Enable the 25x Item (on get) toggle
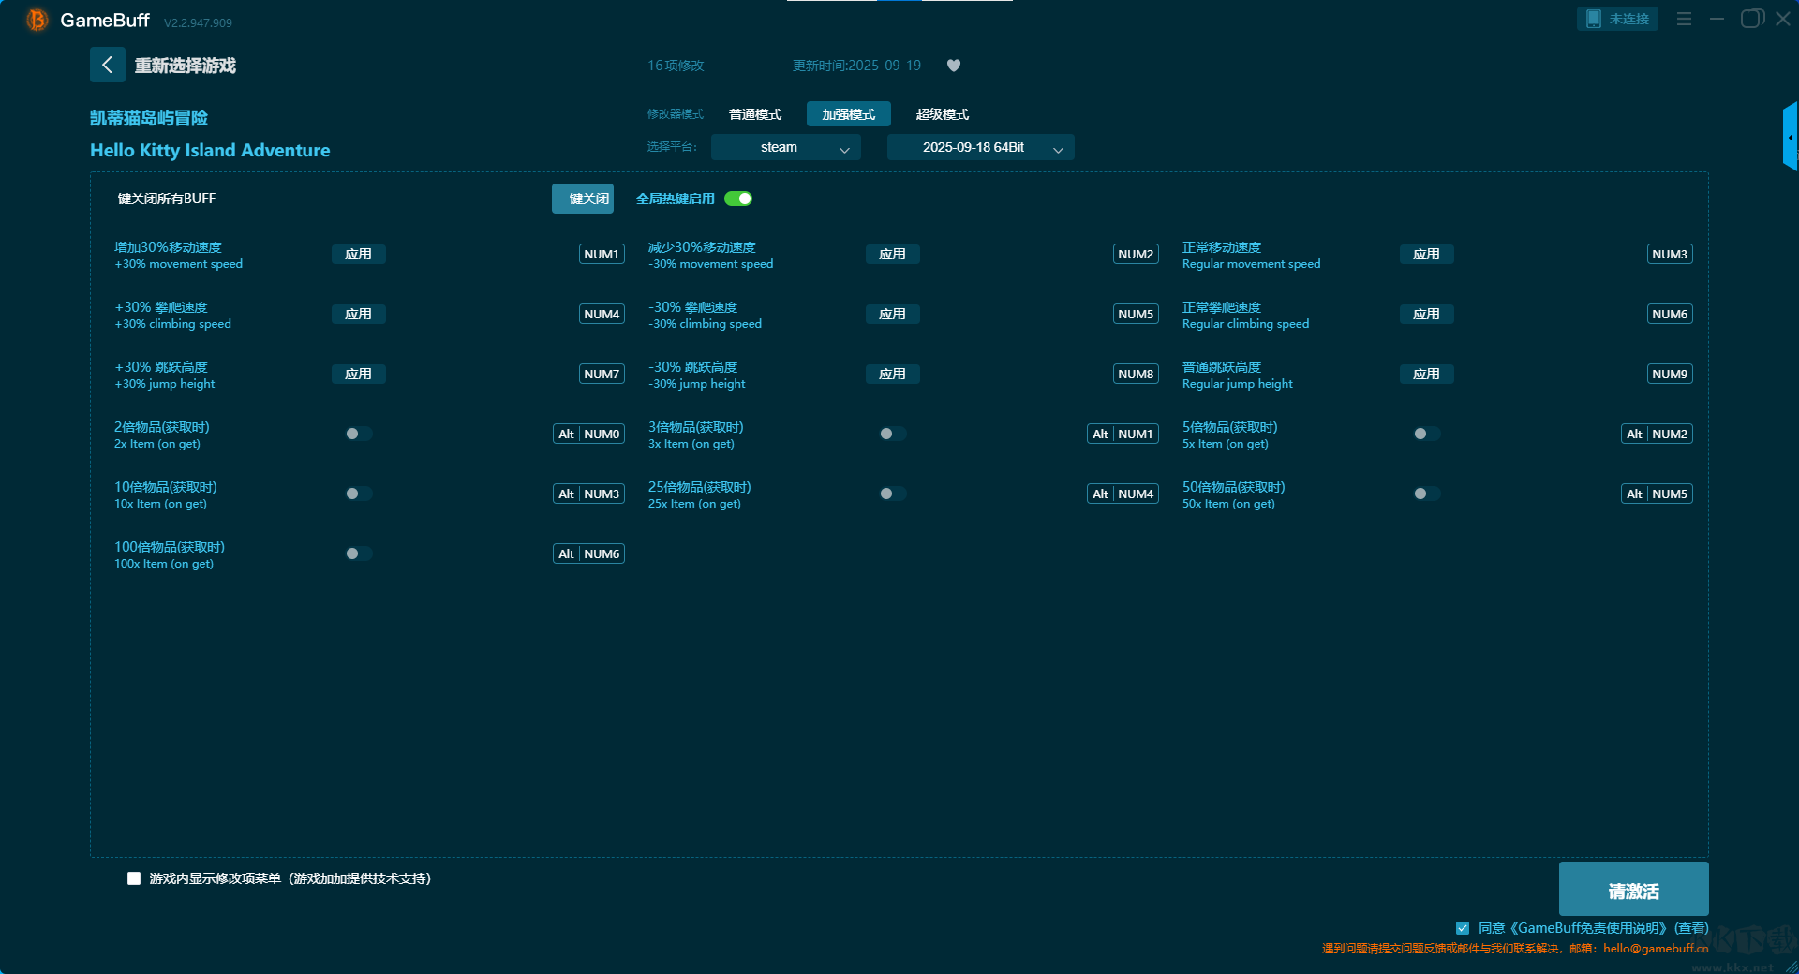Screen dimensions: 1799x974 pos(893,494)
